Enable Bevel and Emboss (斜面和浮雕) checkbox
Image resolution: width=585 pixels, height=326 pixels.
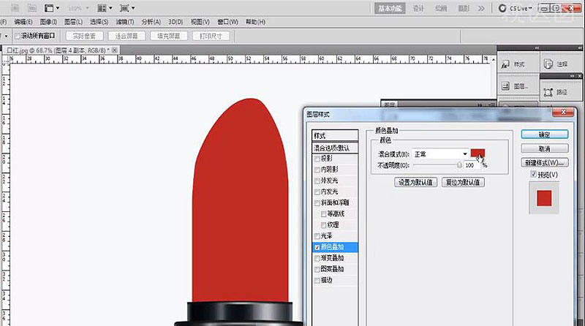click(x=317, y=203)
